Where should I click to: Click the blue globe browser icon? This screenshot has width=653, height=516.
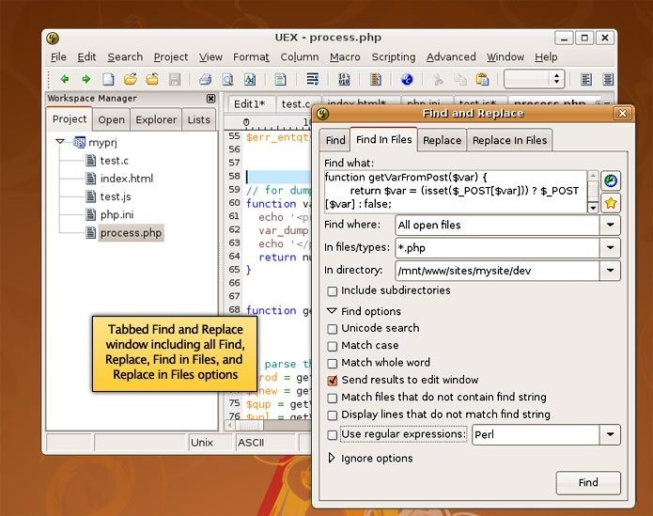(x=407, y=80)
